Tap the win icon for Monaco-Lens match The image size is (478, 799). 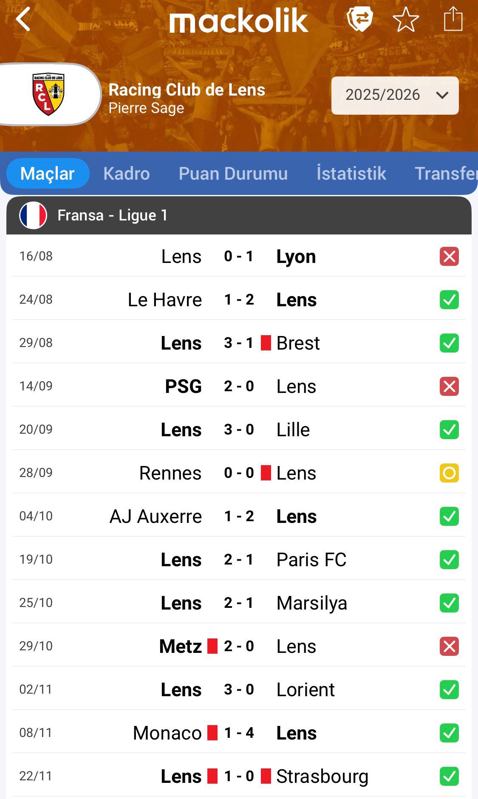pyautogui.click(x=449, y=733)
